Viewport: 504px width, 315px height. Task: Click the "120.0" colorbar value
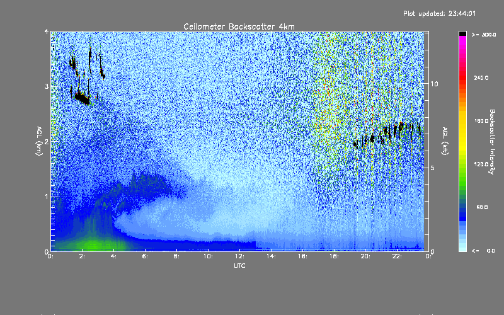(x=481, y=164)
